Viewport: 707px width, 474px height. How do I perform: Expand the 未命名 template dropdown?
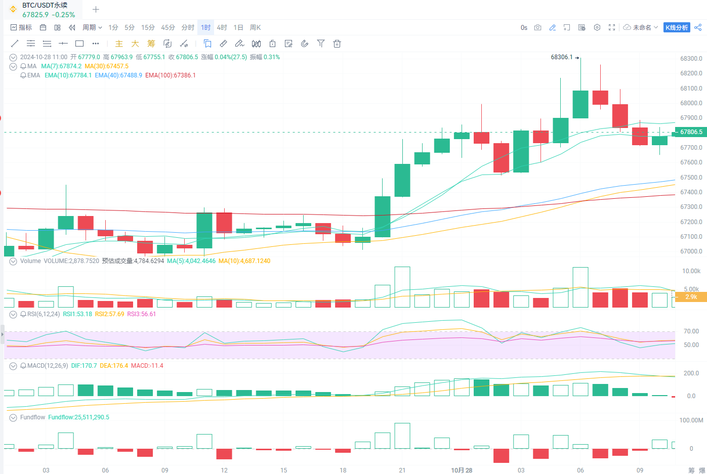pos(641,27)
